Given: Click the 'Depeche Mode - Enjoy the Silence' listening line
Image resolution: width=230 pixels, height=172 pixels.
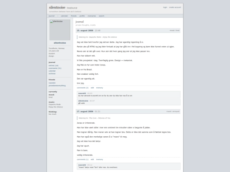Looking at the screenshot, I should [98, 37].
